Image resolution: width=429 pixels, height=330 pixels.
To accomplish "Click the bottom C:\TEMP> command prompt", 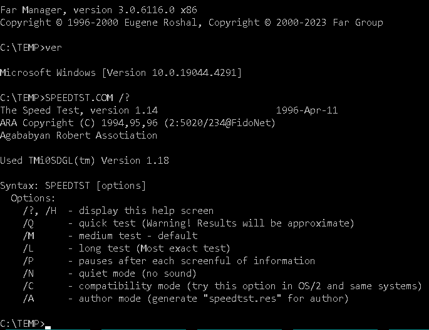I will [x=23, y=324].
